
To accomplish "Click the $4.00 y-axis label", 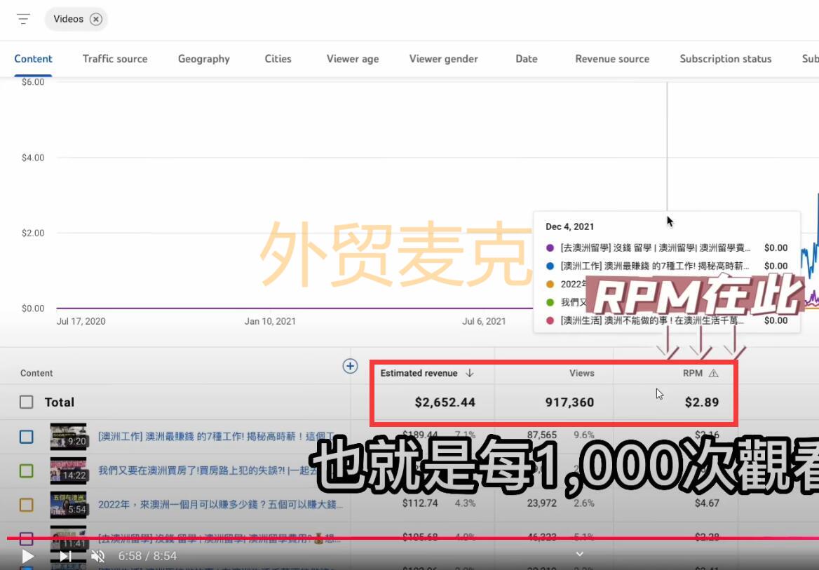I will point(33,157).
